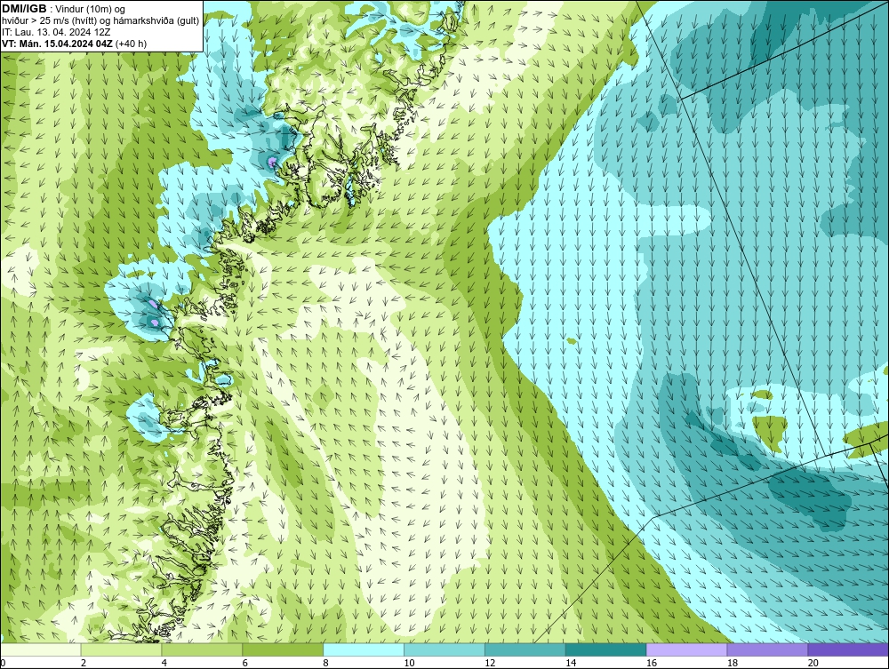Select the '(+40 h)' forecast offset text

click(131, 43)
